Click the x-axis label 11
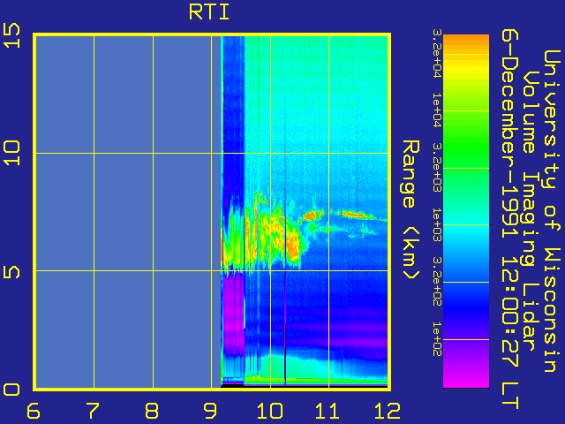The image size is (565, 424). click(328, 411)
